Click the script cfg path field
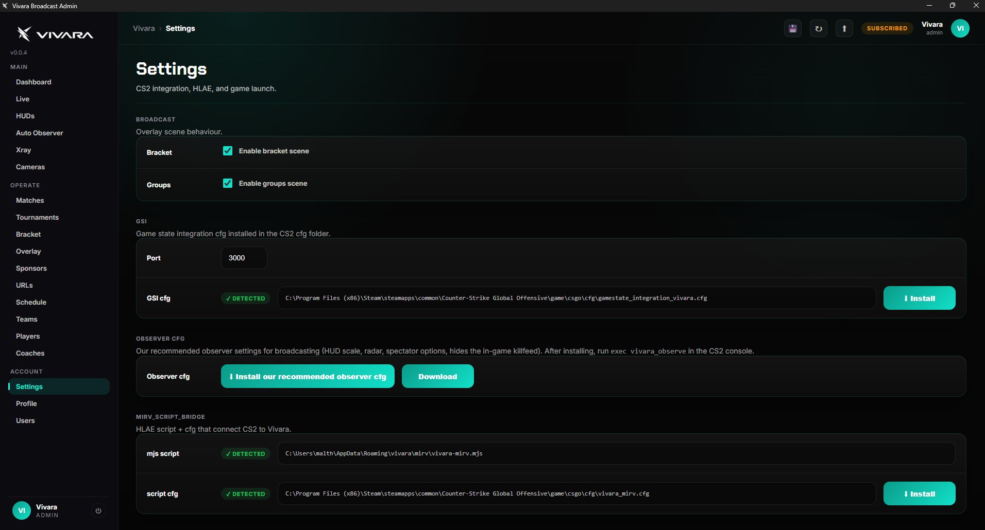This screenshot has width=985, height=530. [576, 493]
